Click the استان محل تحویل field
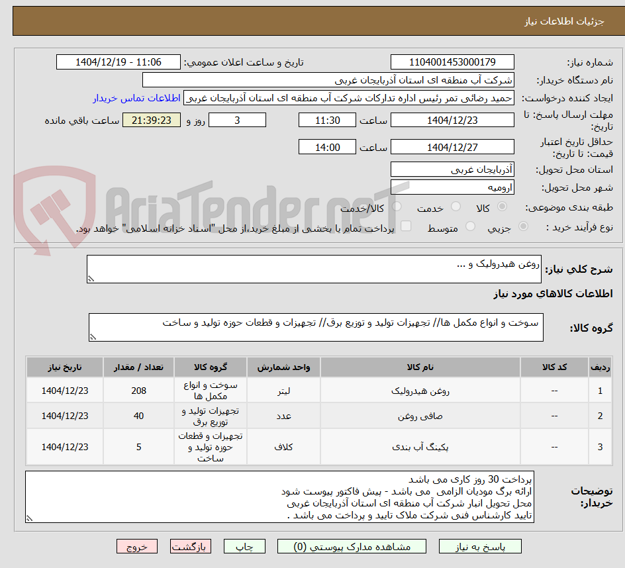Screen dimensions: 625x568 click(x=452, y=169)
